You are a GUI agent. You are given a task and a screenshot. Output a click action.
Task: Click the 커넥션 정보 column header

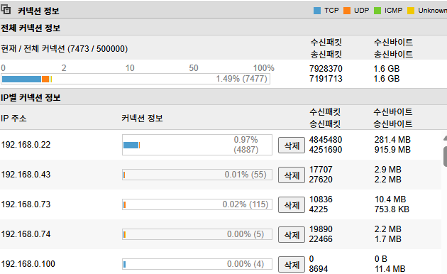(x=142, y=118)
